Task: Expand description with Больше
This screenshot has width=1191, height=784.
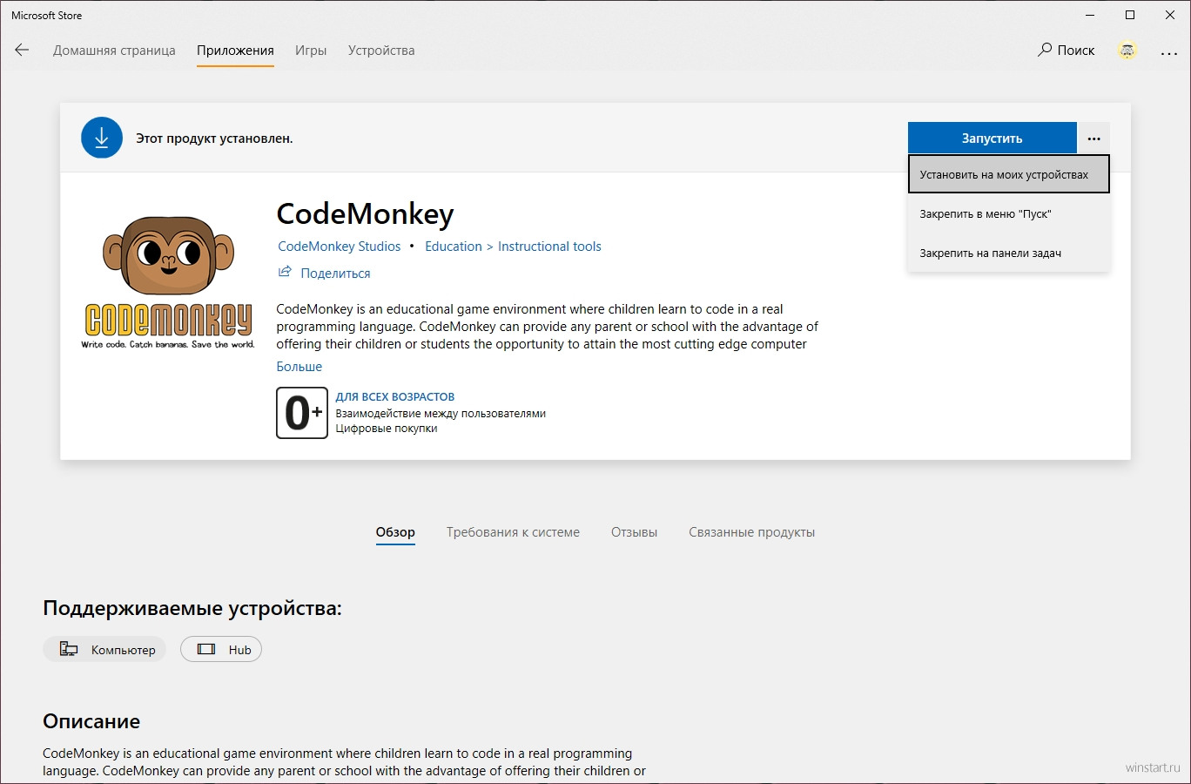Action: coord(299,367)
